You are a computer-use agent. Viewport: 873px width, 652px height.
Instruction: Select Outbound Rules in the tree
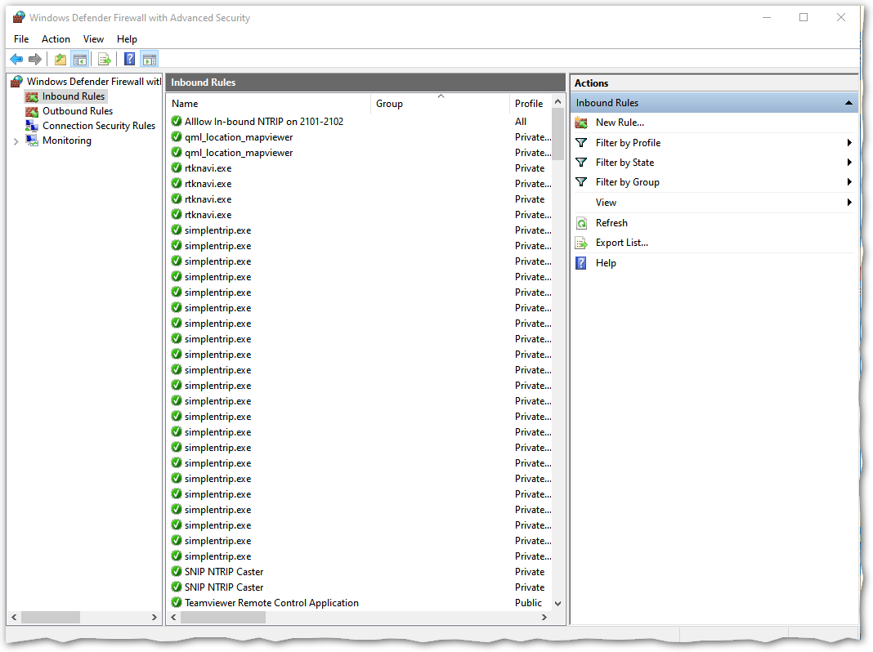click(x=78, y=111)
